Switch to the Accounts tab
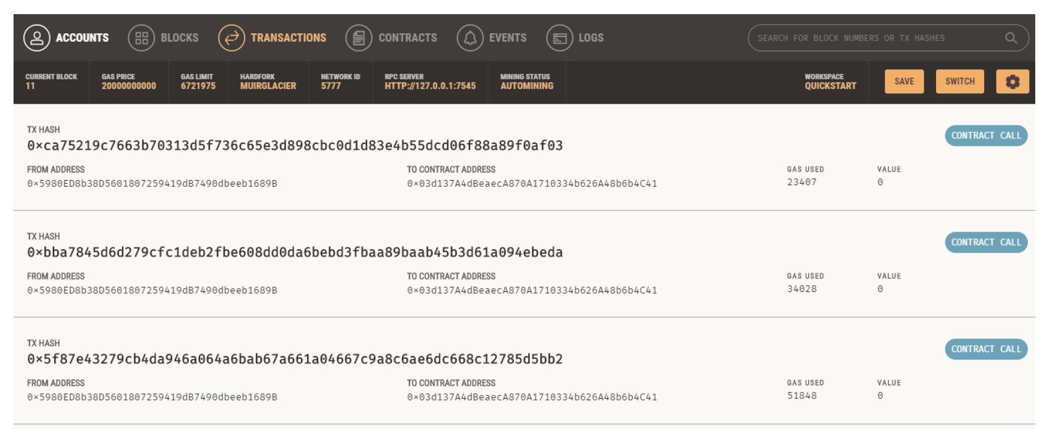This screenshot has width=1050, height=442. tap(82, 38)
